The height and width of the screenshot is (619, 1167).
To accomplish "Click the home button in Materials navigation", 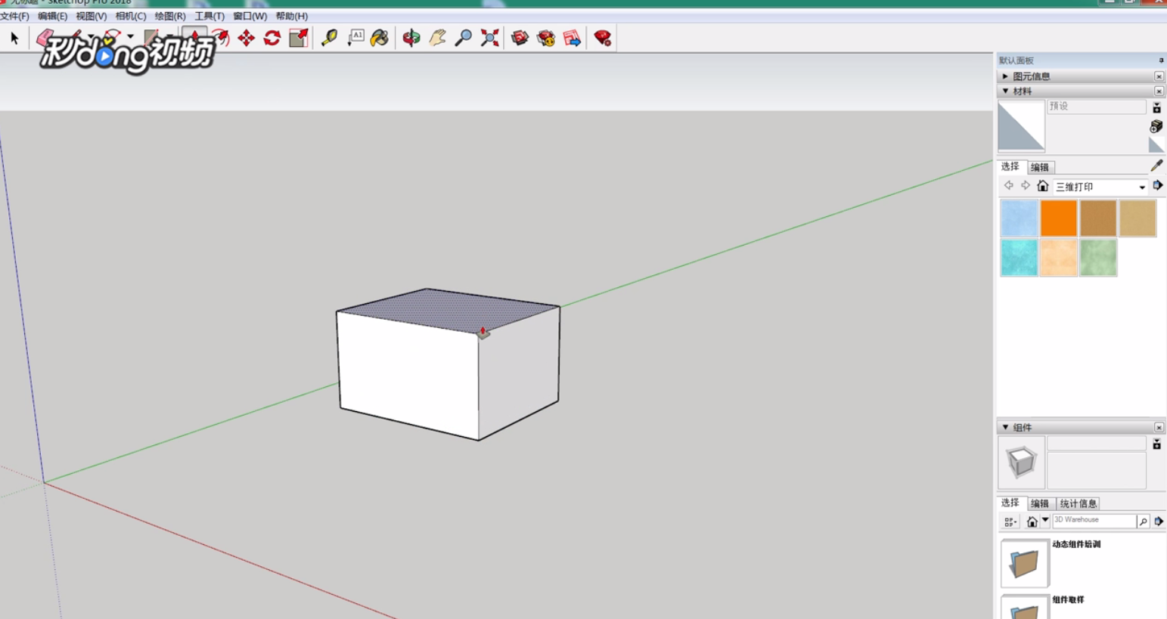I will (x=1044, y=187).
